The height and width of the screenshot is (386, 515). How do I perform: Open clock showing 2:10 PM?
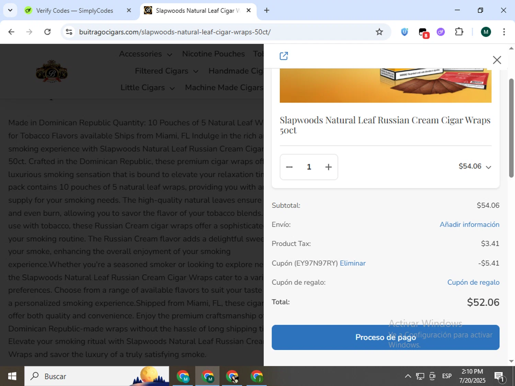472,376
